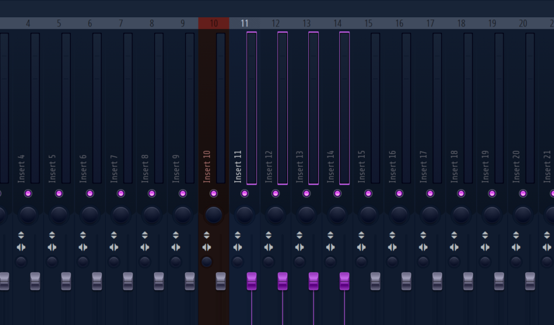The image size is (554, 325).
Task: Toggle the mute light on Insert 7
Action: point(121,193)
